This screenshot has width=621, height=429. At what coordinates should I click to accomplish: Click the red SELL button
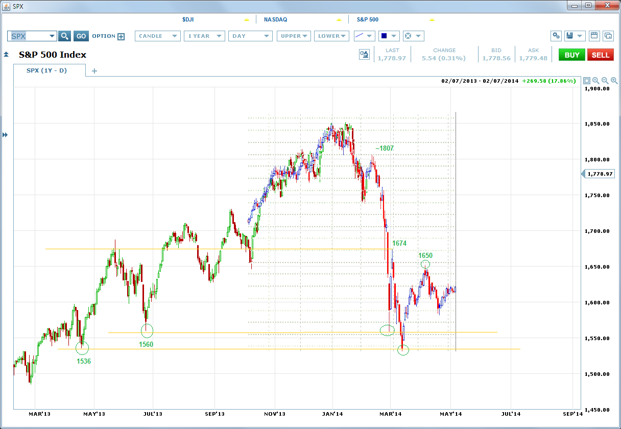coord(600,55)
